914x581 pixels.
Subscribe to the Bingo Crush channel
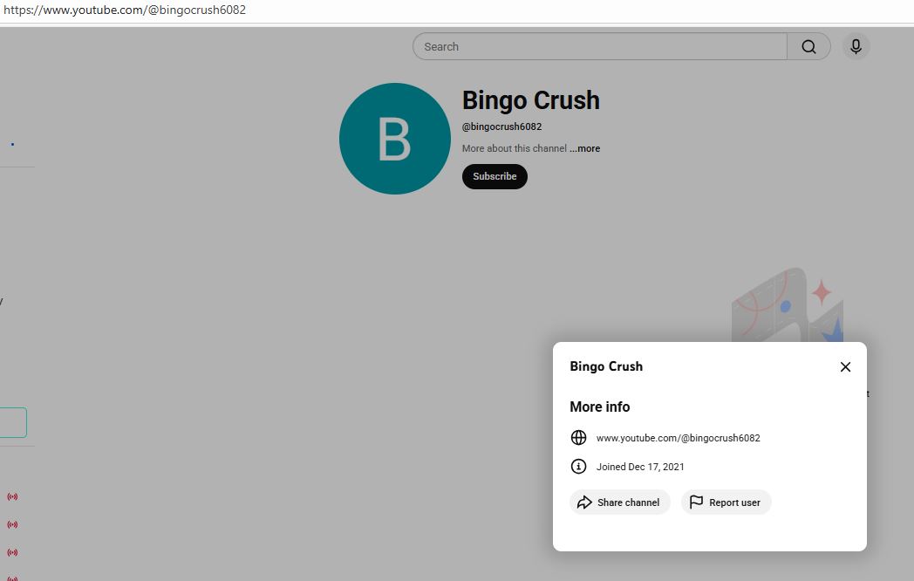click(x=495, y=176)
